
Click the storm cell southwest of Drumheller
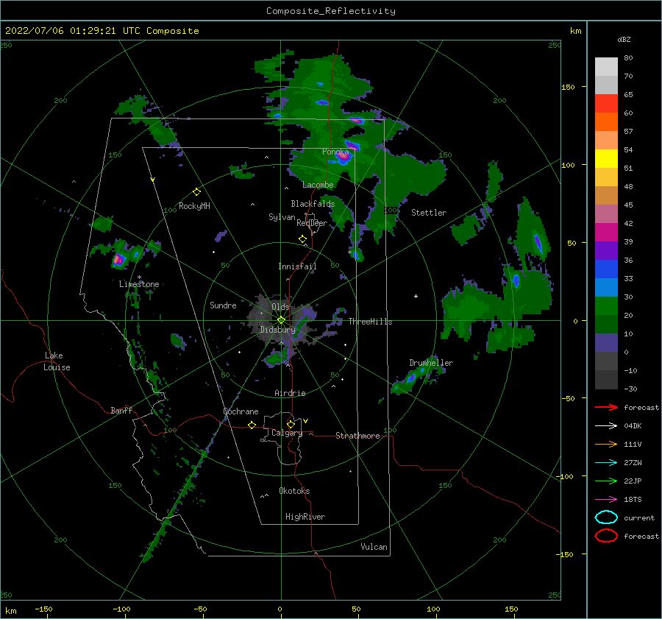410,378
